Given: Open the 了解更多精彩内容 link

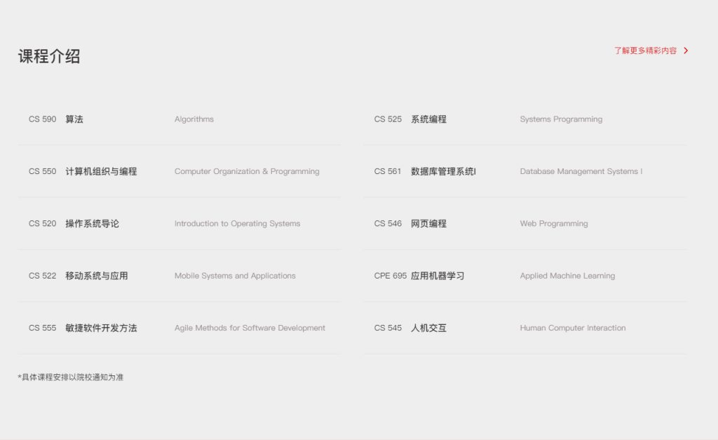Looking at the screenshot, I should pyautogui.click(x=645, y=51).
